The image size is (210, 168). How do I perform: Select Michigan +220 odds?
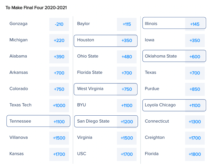pos(59,41)
